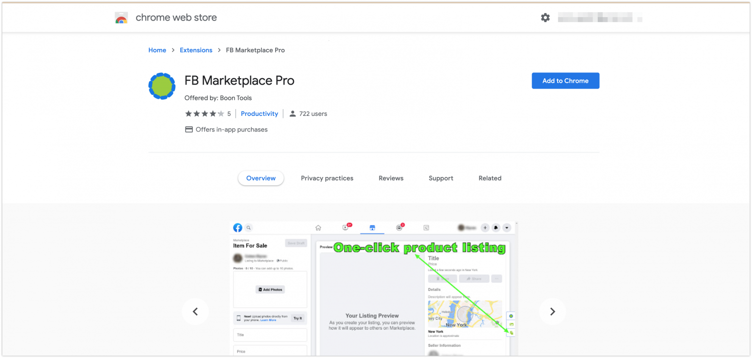Viewport: 752px width, 358px height.
Task: Click the star rating icons
Action: click(205, 113)
